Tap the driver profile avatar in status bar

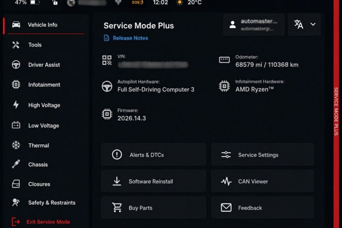click(x=71, y=3)
